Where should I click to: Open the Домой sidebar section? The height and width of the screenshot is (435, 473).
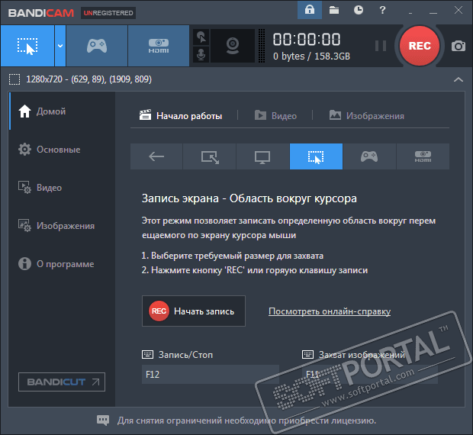click(x=62, y=111)
